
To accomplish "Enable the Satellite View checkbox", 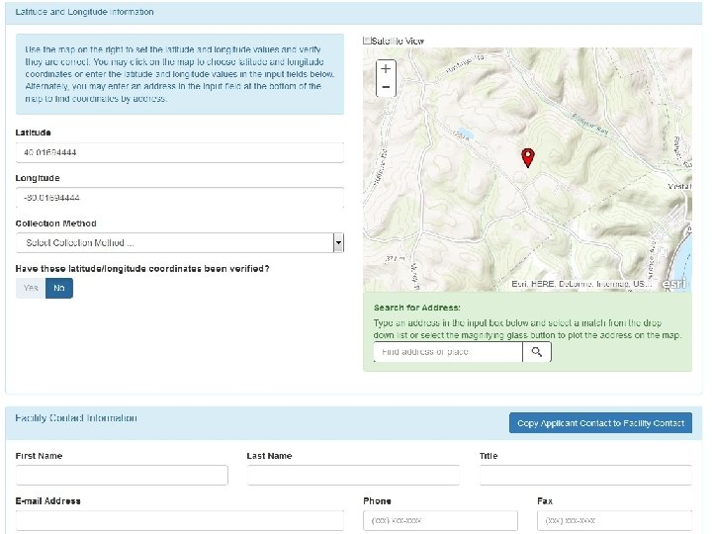I will (x=368, y=41).
